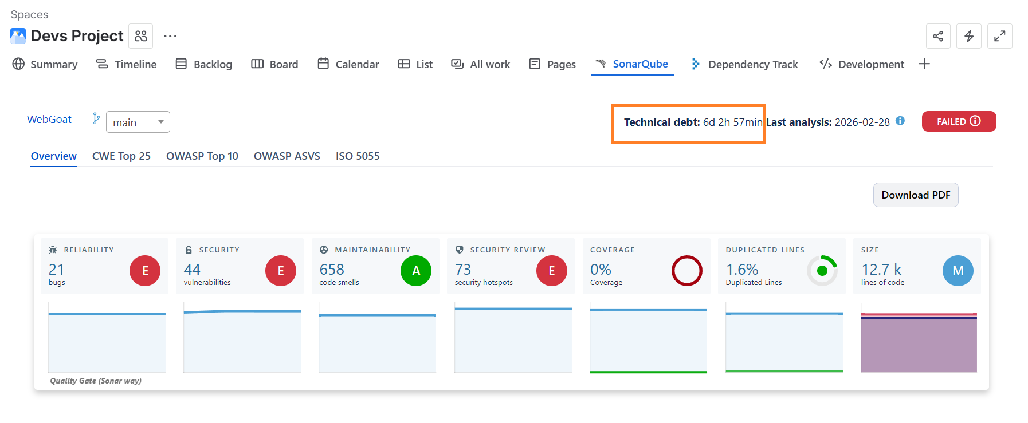The width and height of the screenshot is (1028, 423).
Task: Click the security E rating badge
Action: (281, 271)
